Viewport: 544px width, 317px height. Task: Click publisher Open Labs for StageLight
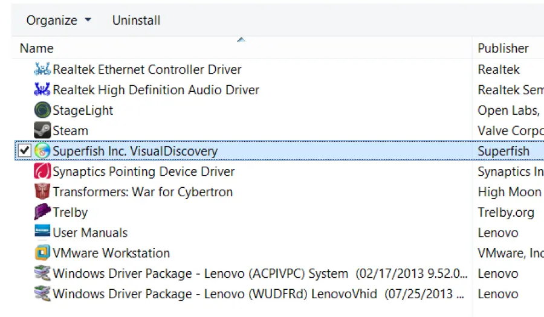[x=508, y=110]
